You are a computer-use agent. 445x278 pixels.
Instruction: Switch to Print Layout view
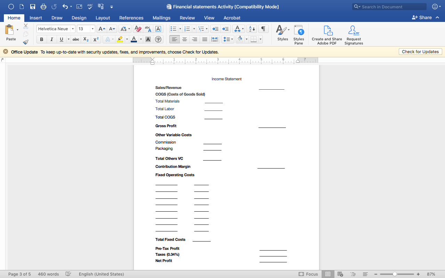[328, 274]
